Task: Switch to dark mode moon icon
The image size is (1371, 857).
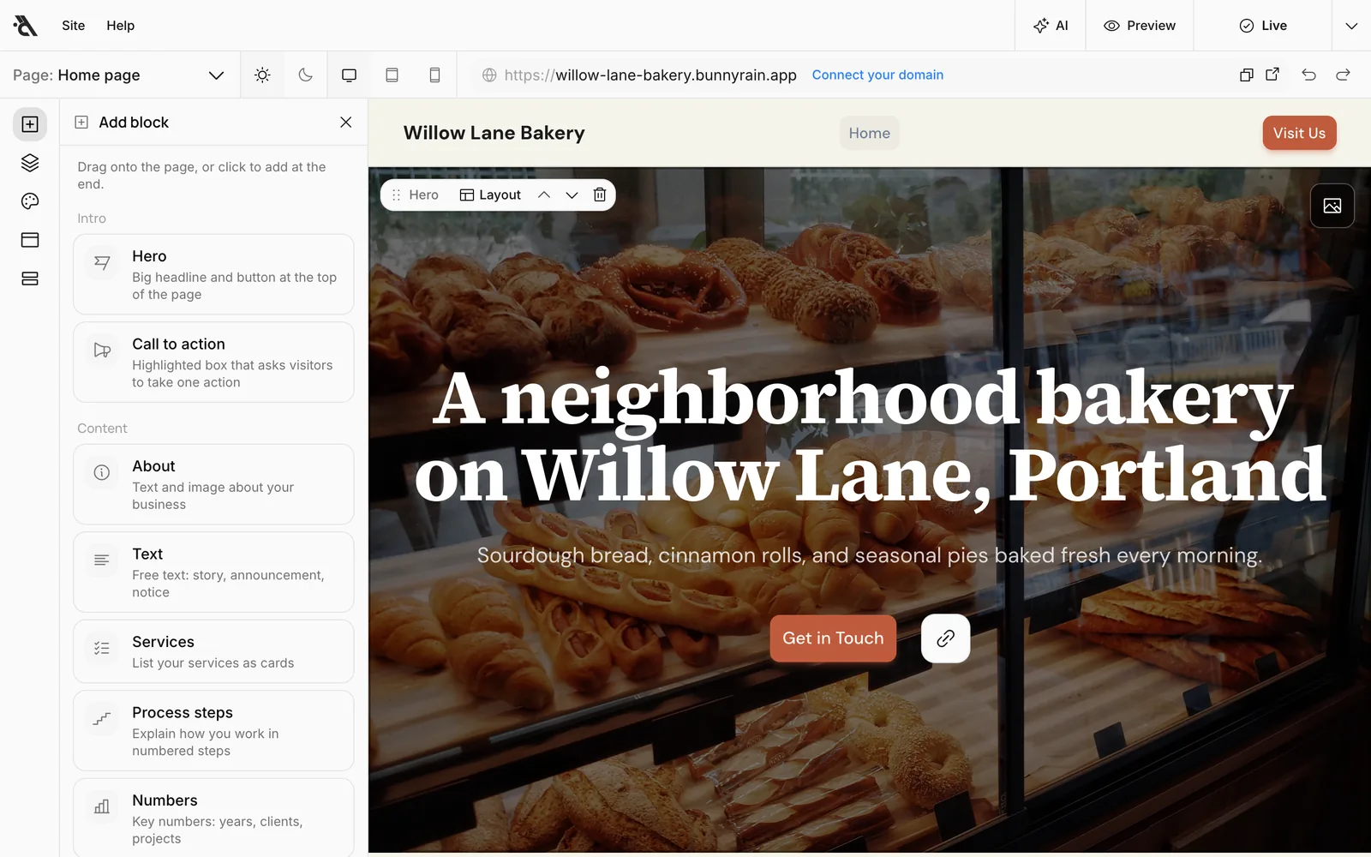Action: (x=306, y=75)
